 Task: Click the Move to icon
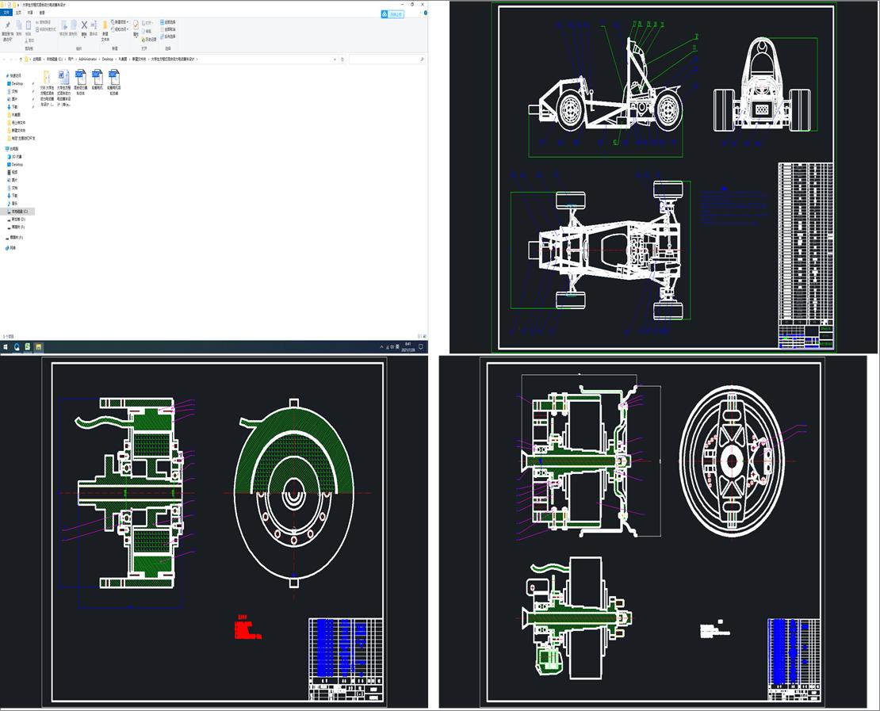(x=64, y=28)
